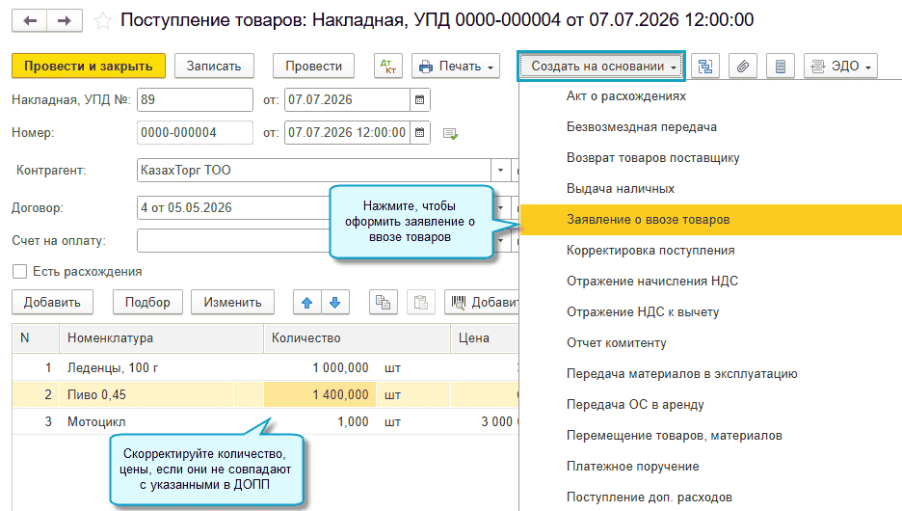Click the Цена column header
This screenshot has height=511, width=902.
click(485, 337)
